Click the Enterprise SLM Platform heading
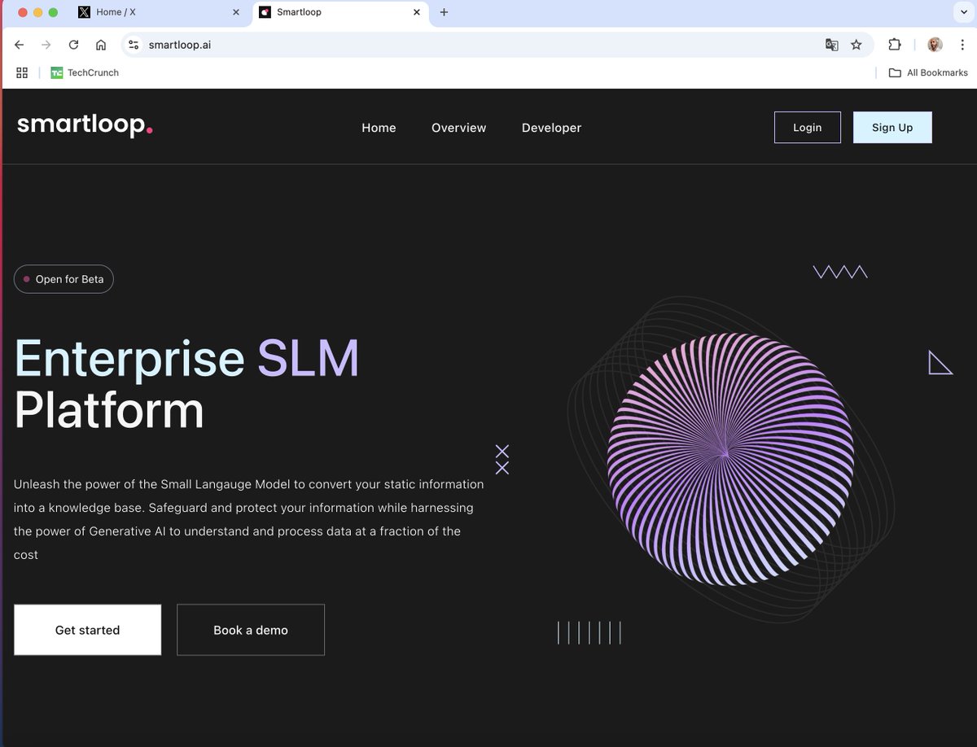 (x=187, y=383)
